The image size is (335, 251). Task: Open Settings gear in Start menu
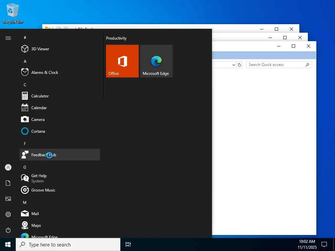(x=8, y=214)
